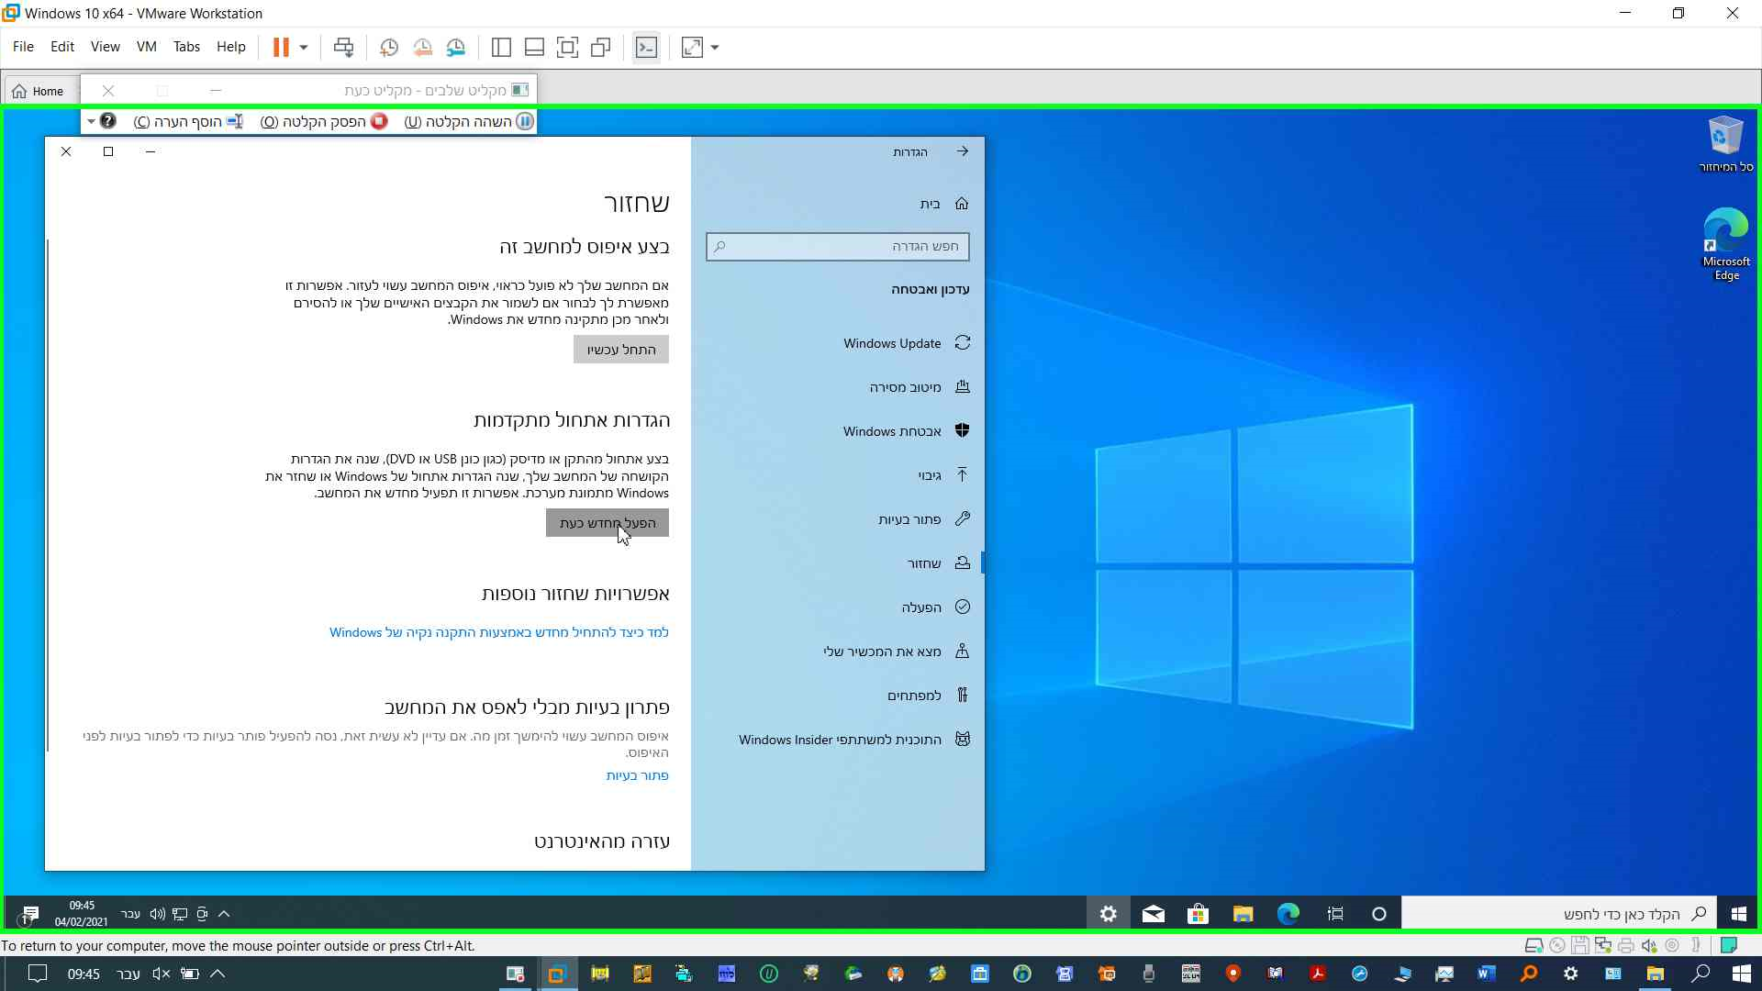1762x991 pixels.
Task: Click the שחזור (Recovery) icon in sidebar
Action: pos(962,562)
